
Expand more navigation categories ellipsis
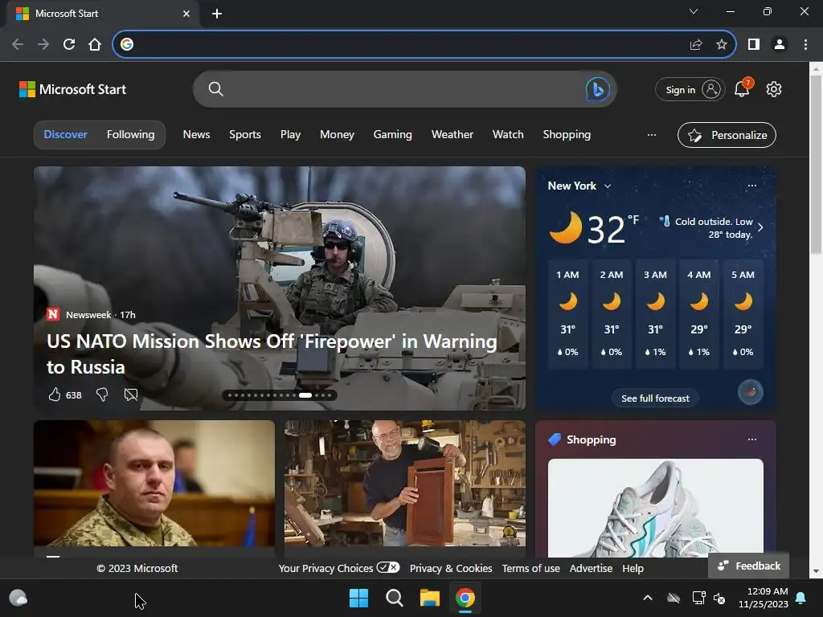pos(651,135)
